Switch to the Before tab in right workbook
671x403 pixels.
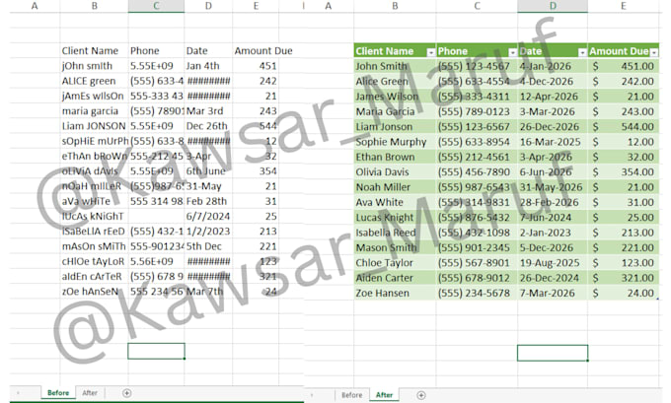click(351, 395)
